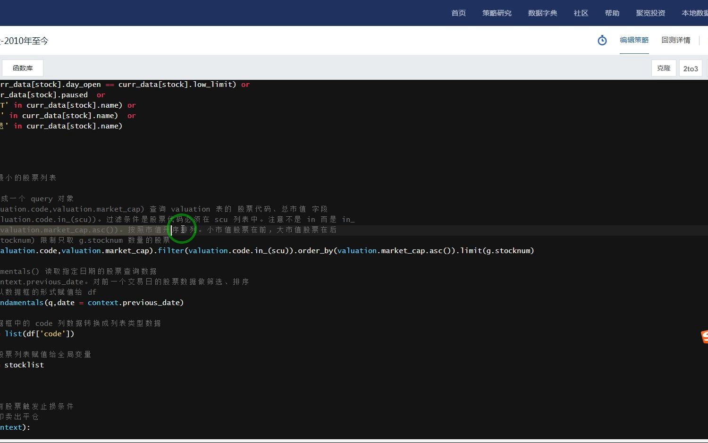This screenshot has width=708, height=443.
Task: Click the 克隆 clone button
Action: tap(664, 68)
